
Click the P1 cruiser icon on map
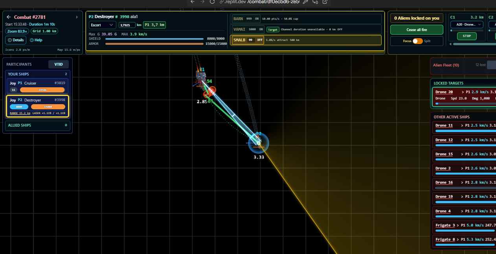coord(201,77)
